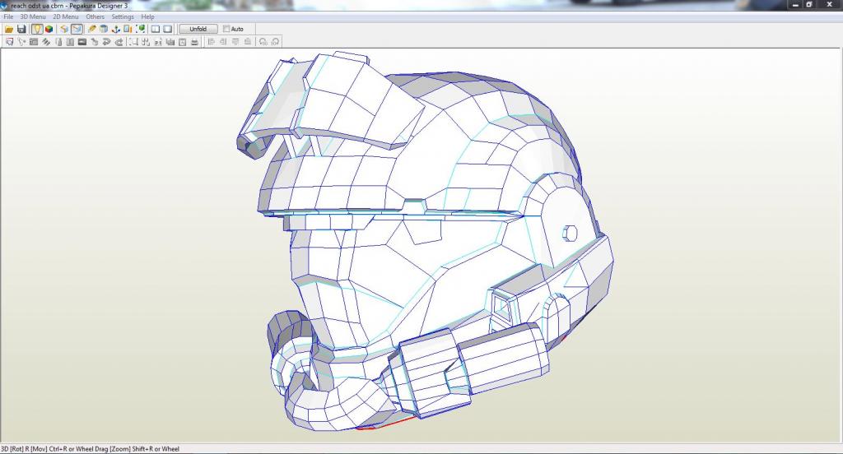Click the fifth second-row narrow gray piece icon
This screenshot has height=454, width=843.
tap(58, 42)
